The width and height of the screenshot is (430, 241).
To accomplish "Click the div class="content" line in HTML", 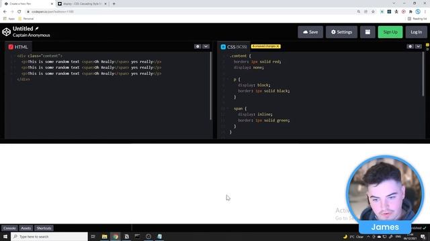I will point(40,56).
